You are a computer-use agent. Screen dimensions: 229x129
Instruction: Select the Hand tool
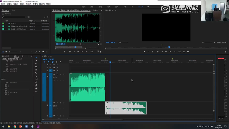(36, 88)
